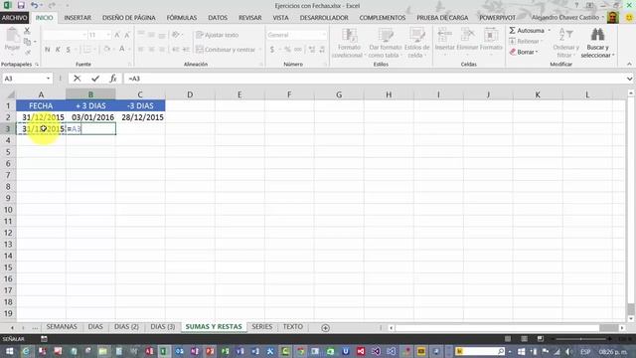Switch to the POWERPIVOT tab
Image resolution: width=636 pixels, height=358 pixels.
point(497,18)
